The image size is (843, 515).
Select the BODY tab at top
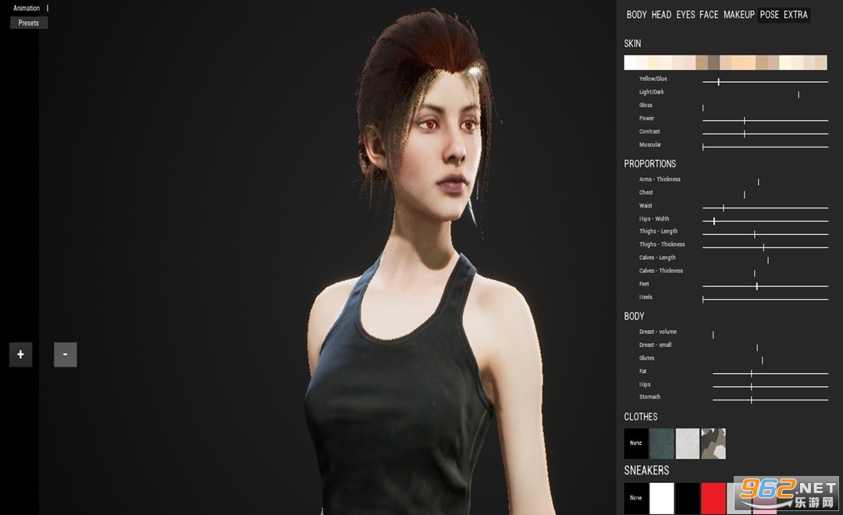637,15
